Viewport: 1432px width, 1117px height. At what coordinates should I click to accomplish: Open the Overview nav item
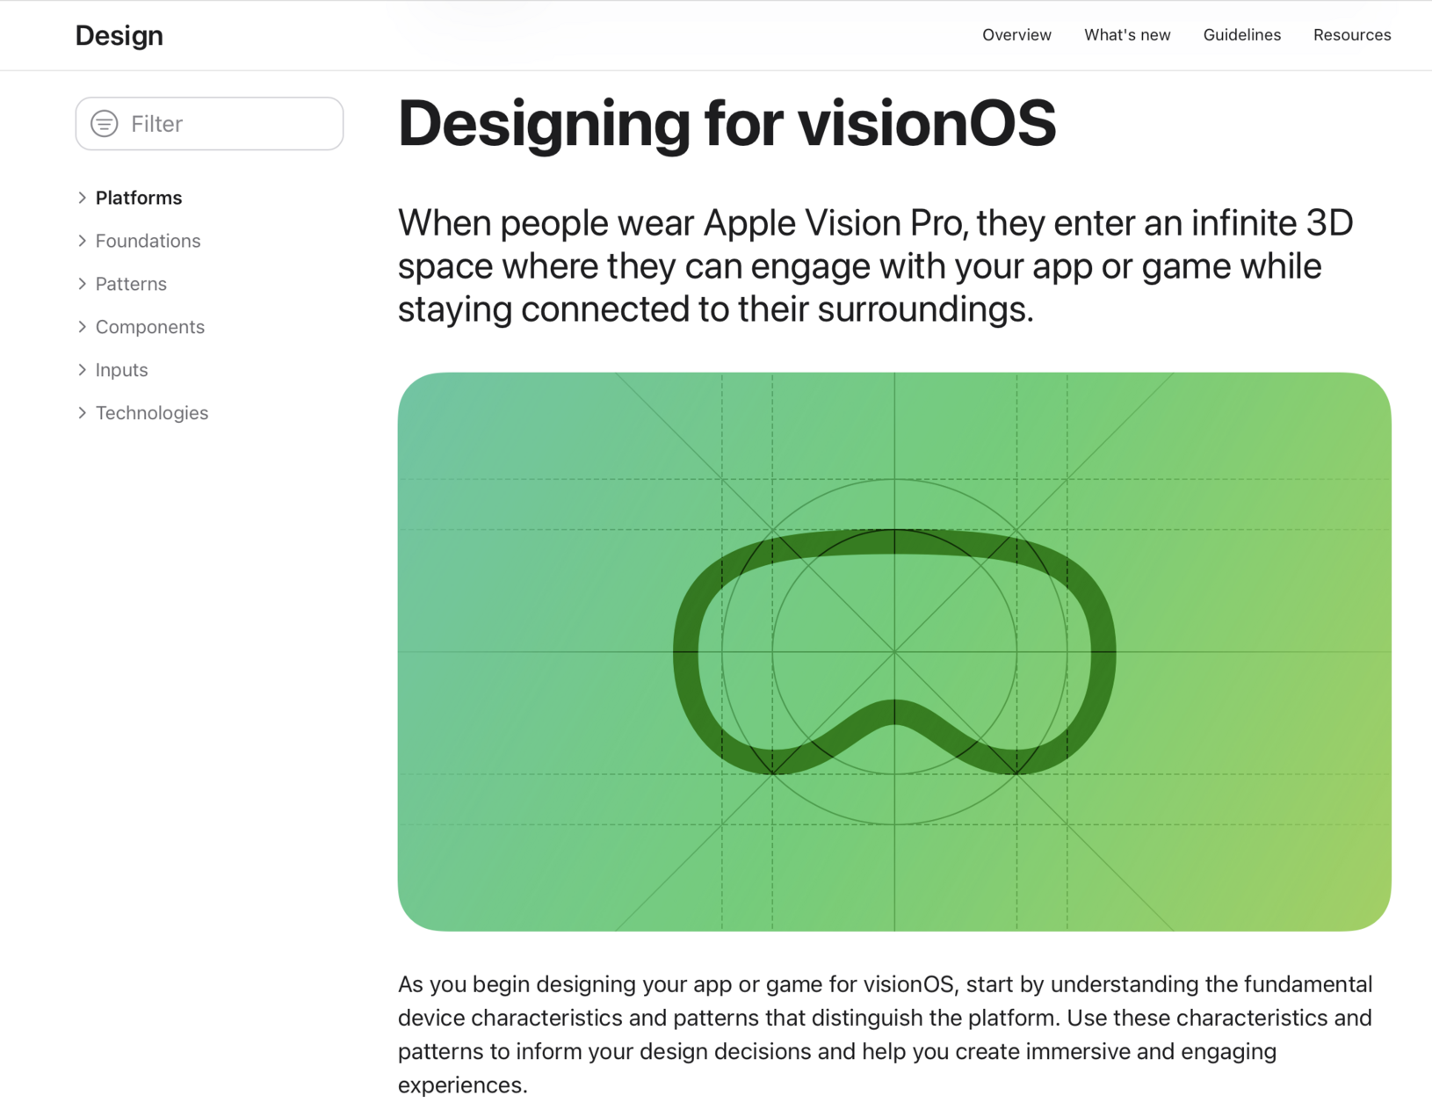click(x=1016, y=35)
